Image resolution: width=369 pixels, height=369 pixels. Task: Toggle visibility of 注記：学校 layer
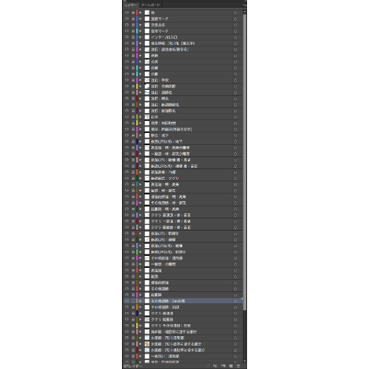tap(127, 80)
